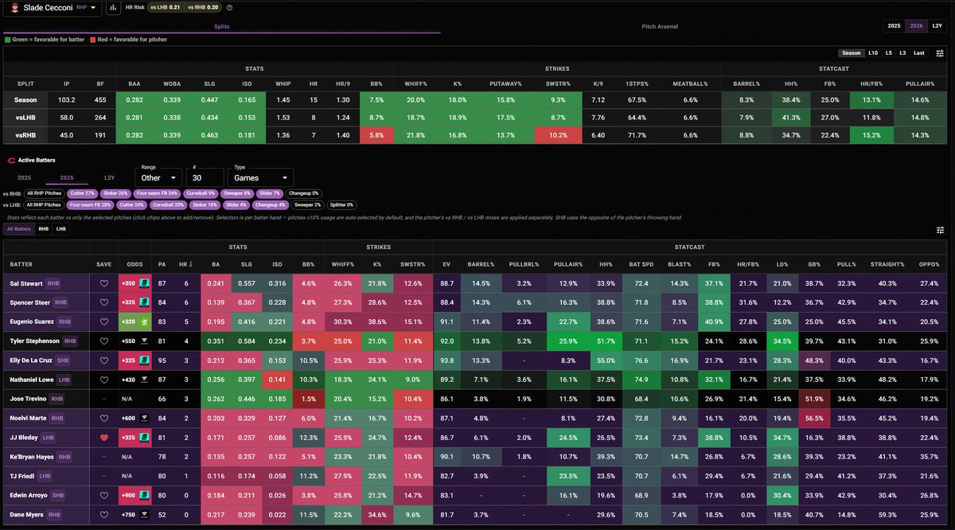
Task: Click sportsbook logo in Spencer Steer's odds
Action: (145, 302)
